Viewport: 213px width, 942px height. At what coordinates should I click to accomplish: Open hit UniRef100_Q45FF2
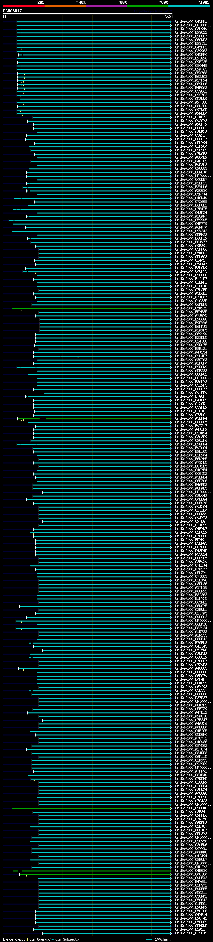191,47
